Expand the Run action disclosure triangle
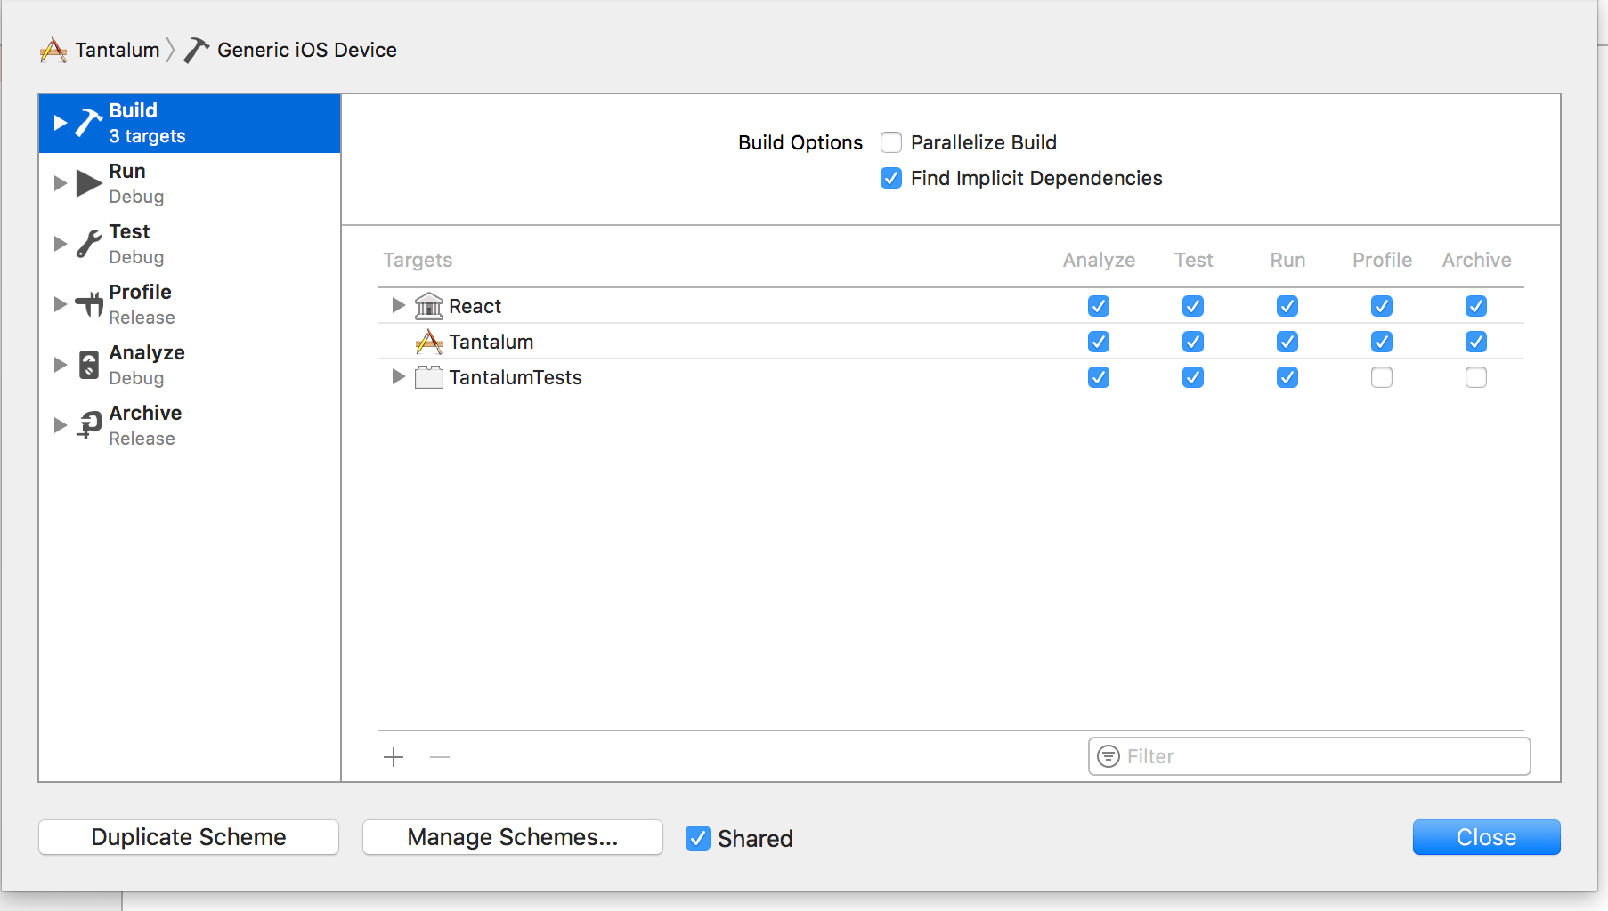The width and height of the screenshot is (1608, 911). point(60,183)
